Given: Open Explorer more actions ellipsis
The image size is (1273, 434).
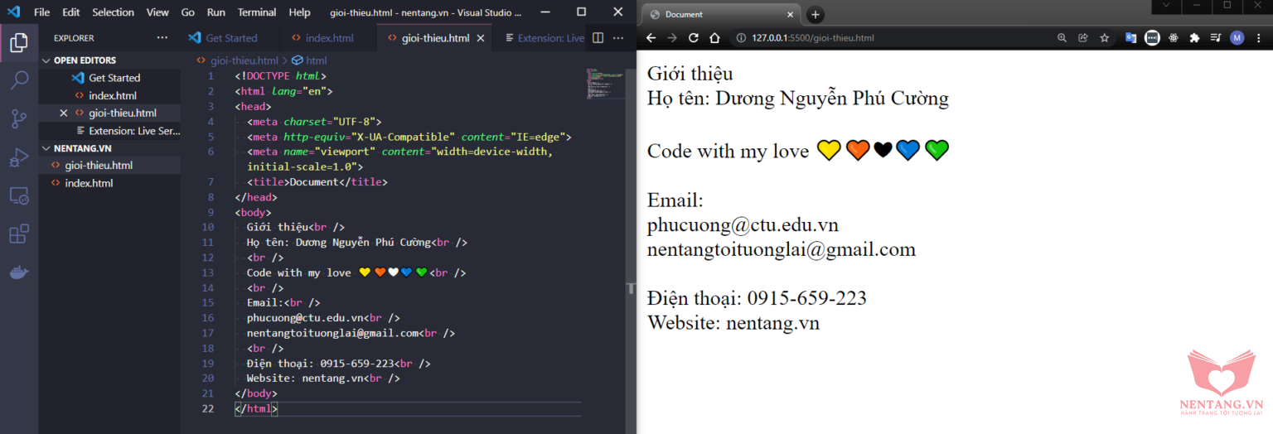Looking at the screenshot, I should click(x=162, y=38).
